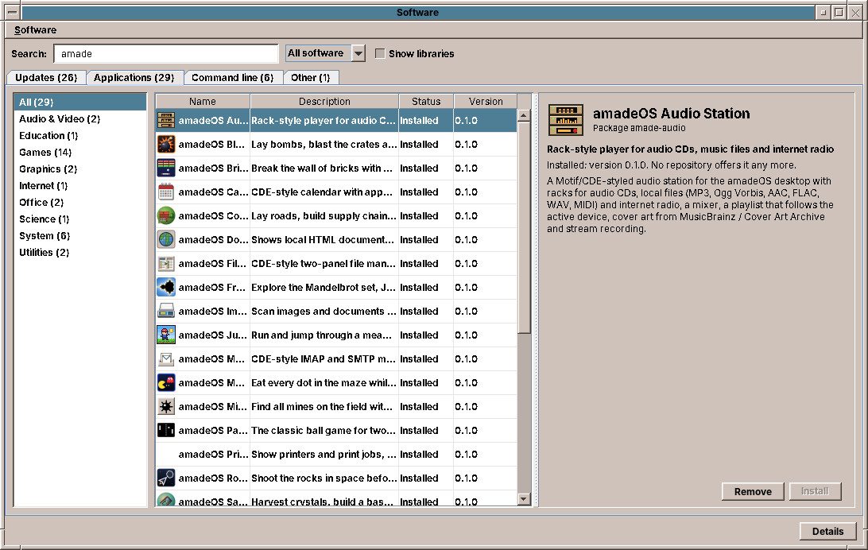
Task: Click 'Find all mines on the field' description
Action: [322, 405]
